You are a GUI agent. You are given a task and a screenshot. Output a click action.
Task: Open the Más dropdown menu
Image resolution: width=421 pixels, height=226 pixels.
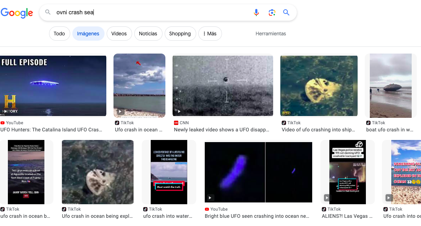[x=210, y=34]
